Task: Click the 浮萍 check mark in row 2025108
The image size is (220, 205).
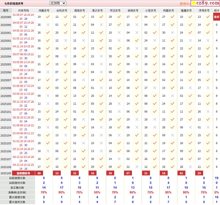Action: point(208,167)
